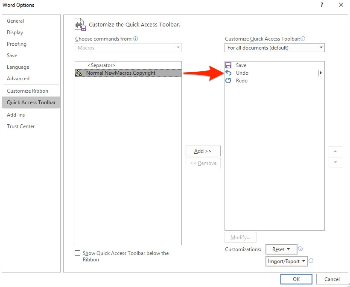Select the <Separator> list item

(102, 65)
